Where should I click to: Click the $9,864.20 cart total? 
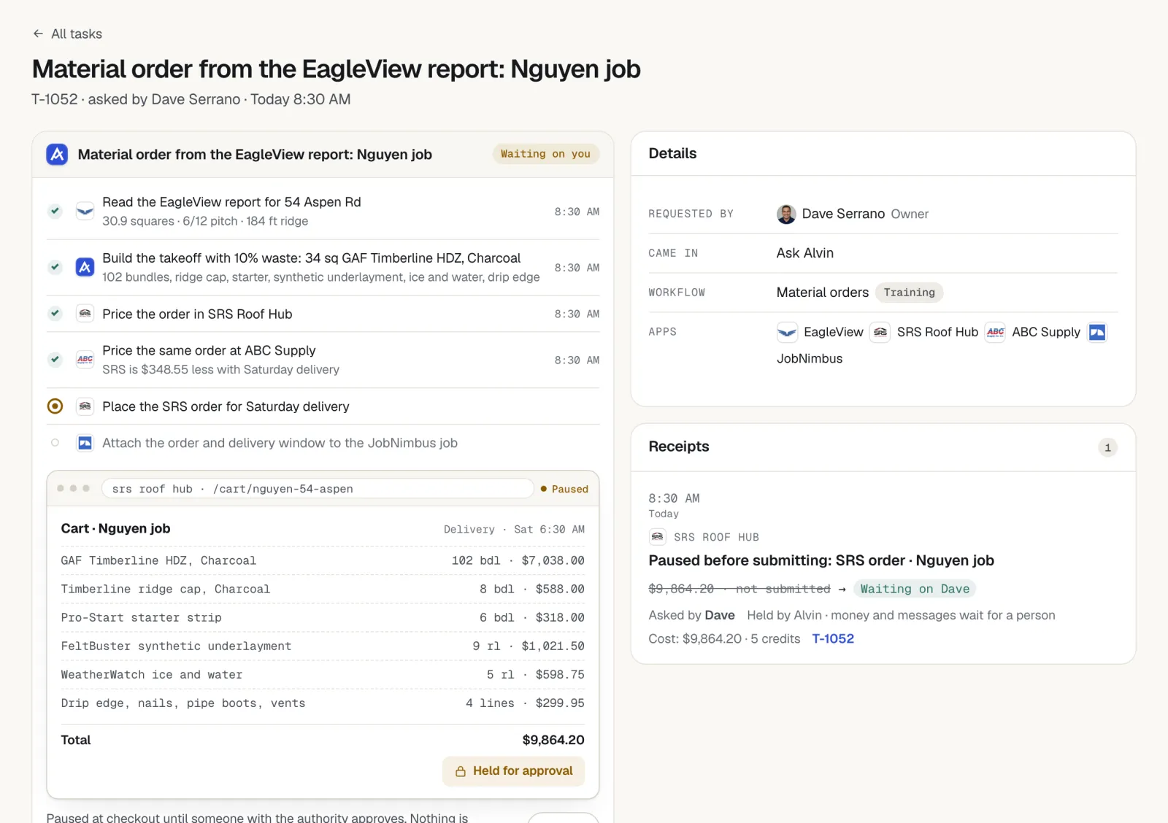coord(553,740)
